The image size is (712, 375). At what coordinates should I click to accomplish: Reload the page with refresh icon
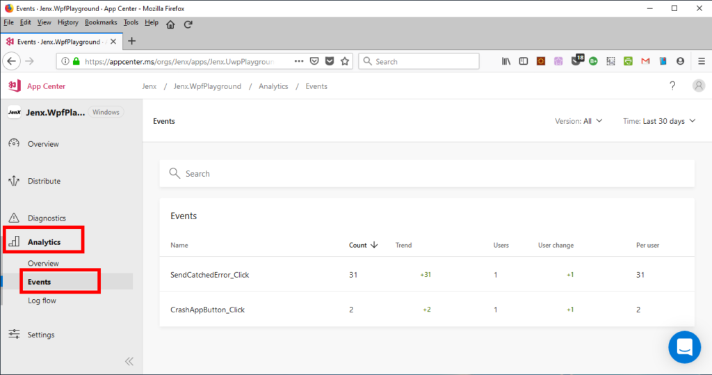tap(188, 24)
